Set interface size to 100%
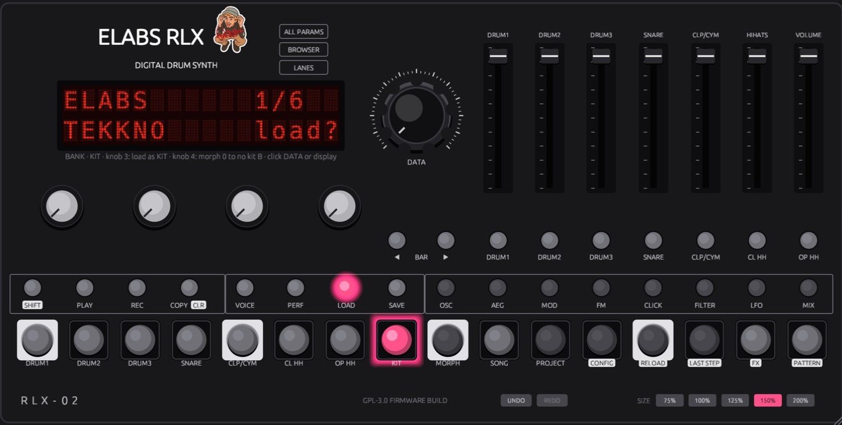The width and height of the screenshot is (842, 425). (x=702, y=401)
